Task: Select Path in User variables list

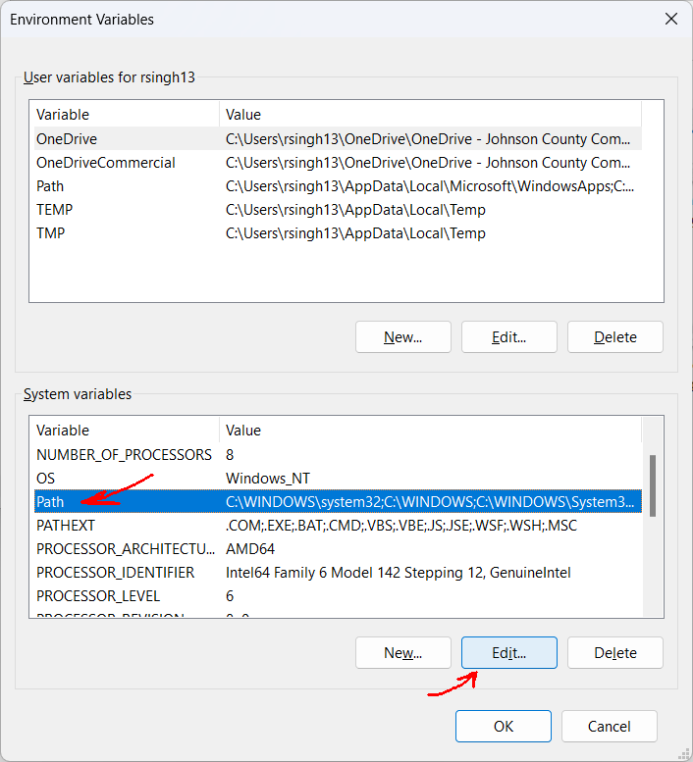Action: point(338,186)
